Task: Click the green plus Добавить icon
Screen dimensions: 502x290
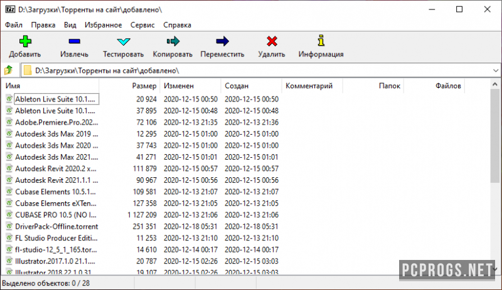Action: tap(25, 41)
